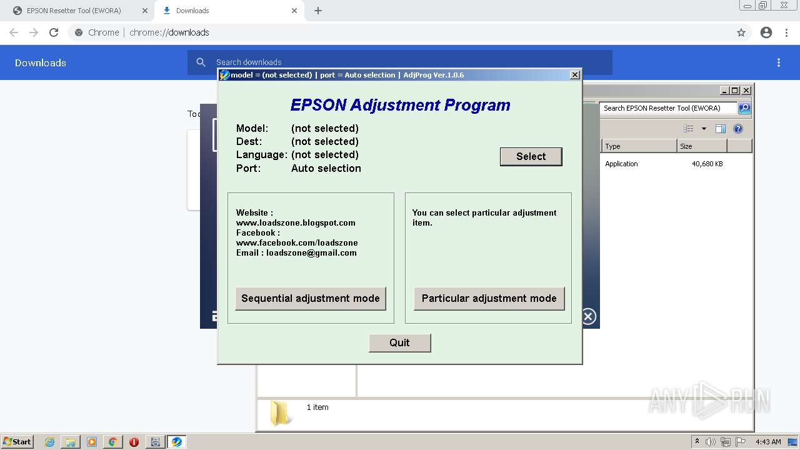
Task: Click the 4:43 AM taskbar clock
Action: point(768,442)
